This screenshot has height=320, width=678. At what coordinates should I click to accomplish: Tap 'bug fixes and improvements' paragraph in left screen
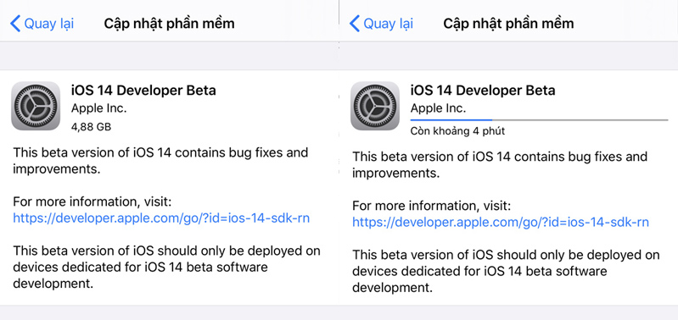point(160,161)
